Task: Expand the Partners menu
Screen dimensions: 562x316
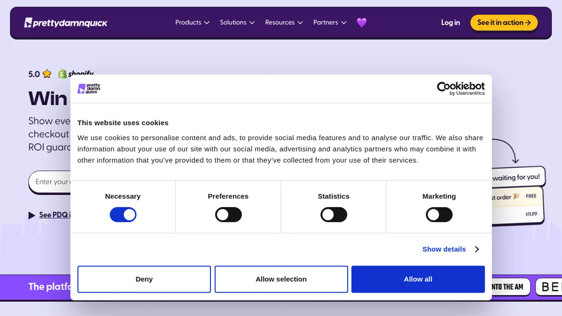Action: (330, 22)
